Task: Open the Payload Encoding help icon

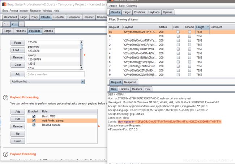Action: tap(6, 154)
